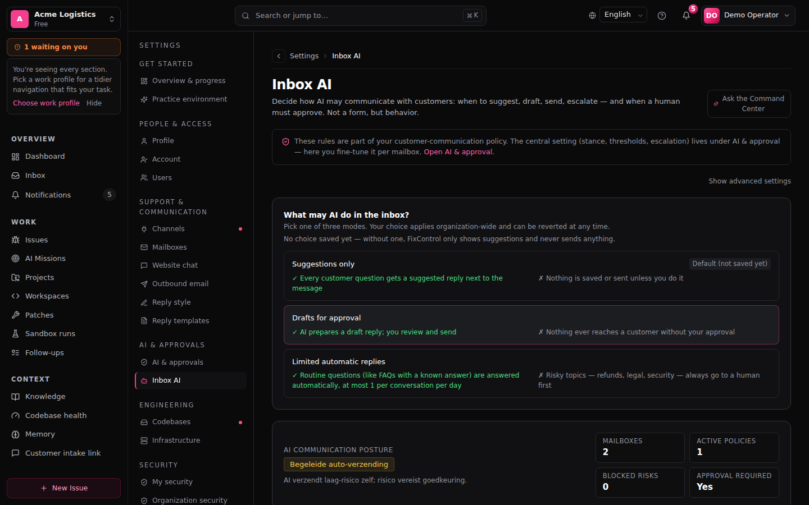Open Overview & progress settings page

click(x=190, y=81)
